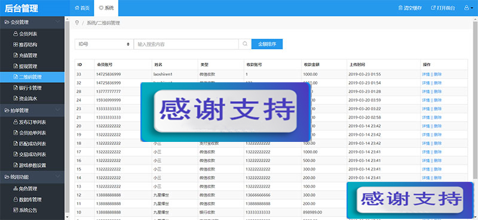This screenshot has height=220, width=478.
Task: Click 支付宝收款 type cell in row 18
Action: (x=209, y=143)
